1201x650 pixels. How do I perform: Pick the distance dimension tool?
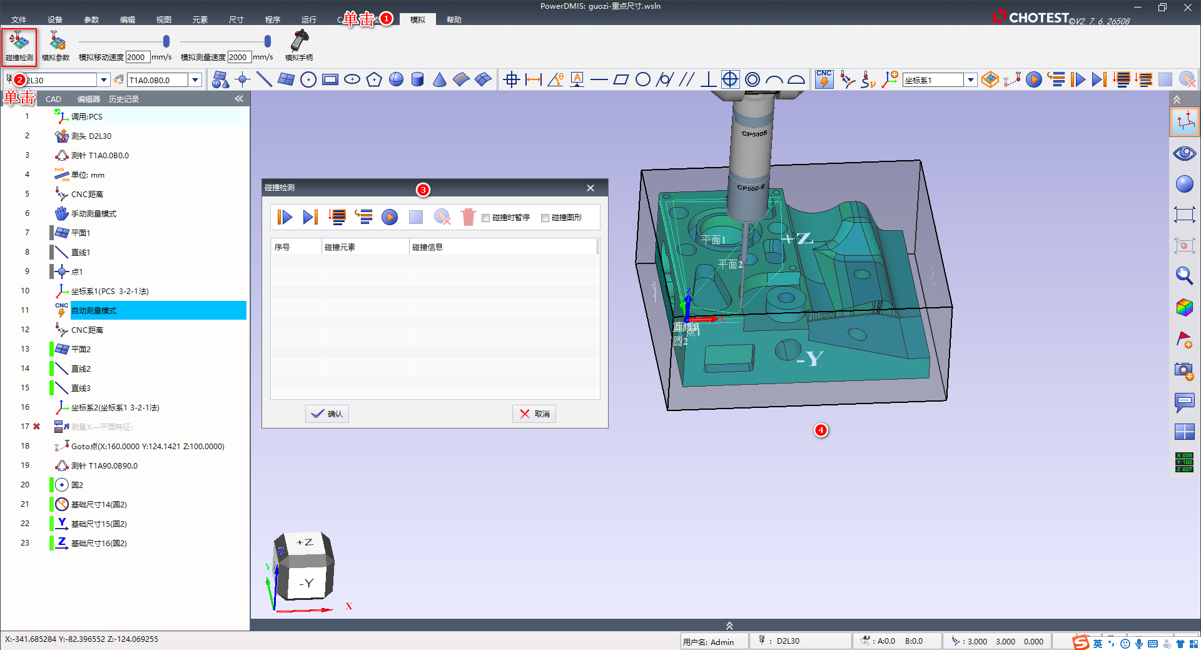[534, 79]
